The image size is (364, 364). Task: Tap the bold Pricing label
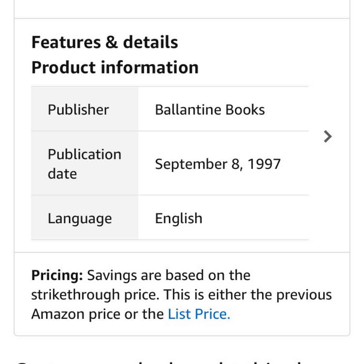coord(57,275)
